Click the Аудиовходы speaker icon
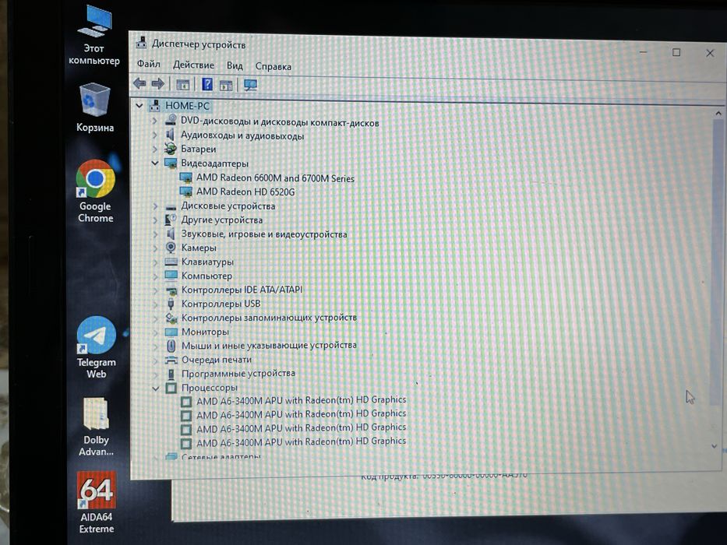The width and height of the screenshot is (727, 545). (170, 135)
